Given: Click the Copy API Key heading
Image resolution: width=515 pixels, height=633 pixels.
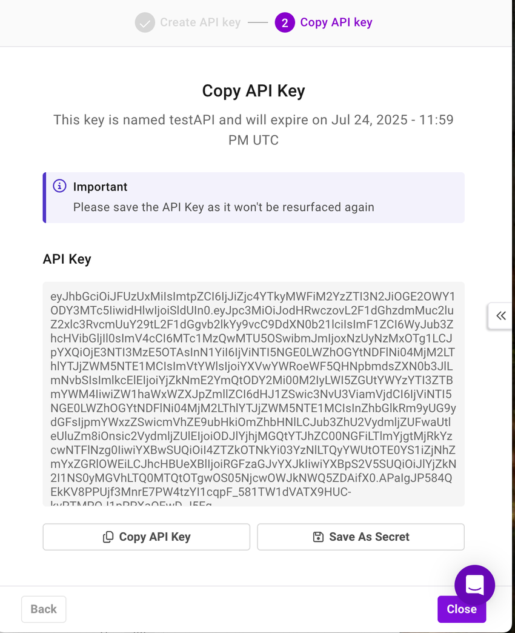Looking at the screenshot, I should click(x=253, y=90).
